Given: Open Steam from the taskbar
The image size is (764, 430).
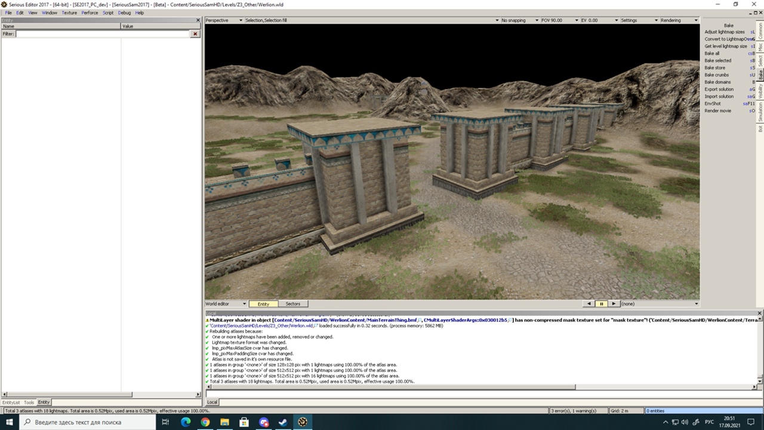Looking at the screenshot, I should tap(284, 422).
